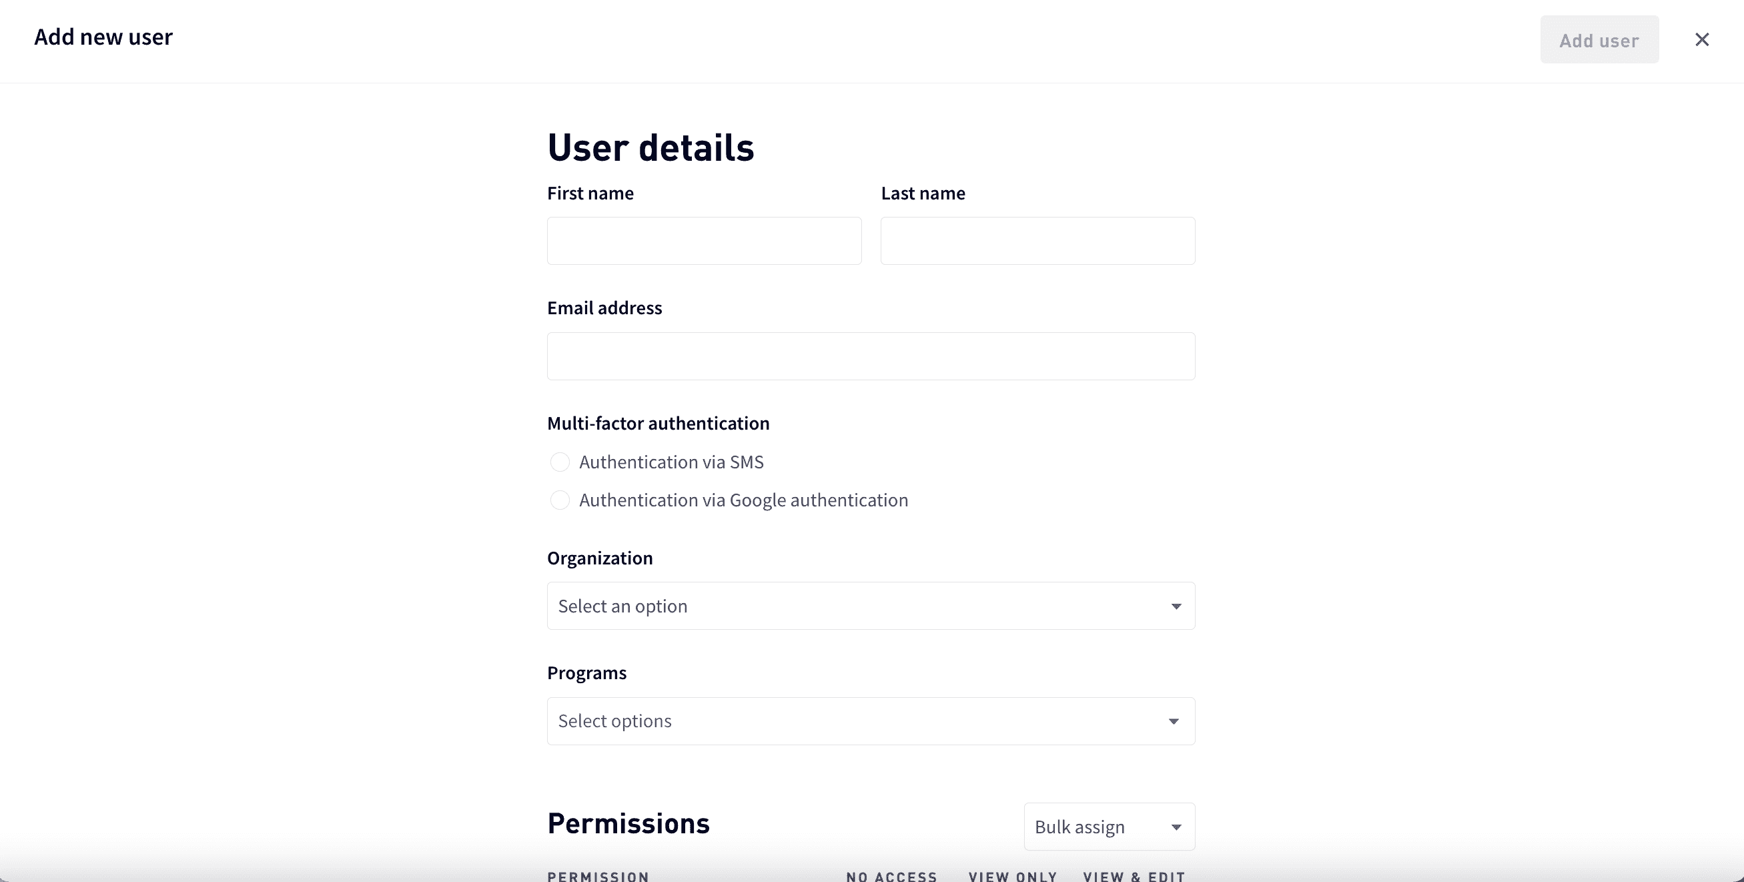Click the VIEW & EDIT column header
The width and height of the screenshot is (1744, 882).
tap(1134, 875)
